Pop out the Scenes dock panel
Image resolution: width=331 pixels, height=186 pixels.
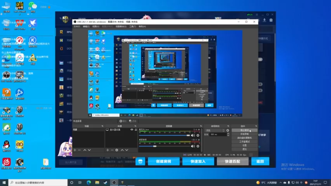point(103,126)
